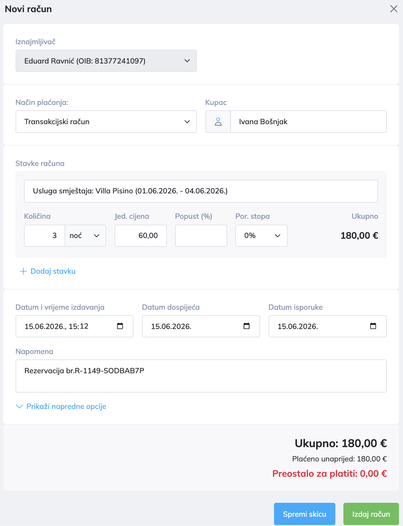Viewport: 403px width, 526px height.
Task: Open calendar picker for Datum dospijeća
Action: point(246,326)
